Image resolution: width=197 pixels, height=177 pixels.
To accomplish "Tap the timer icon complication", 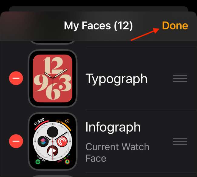I will click(x=67, y=121).
